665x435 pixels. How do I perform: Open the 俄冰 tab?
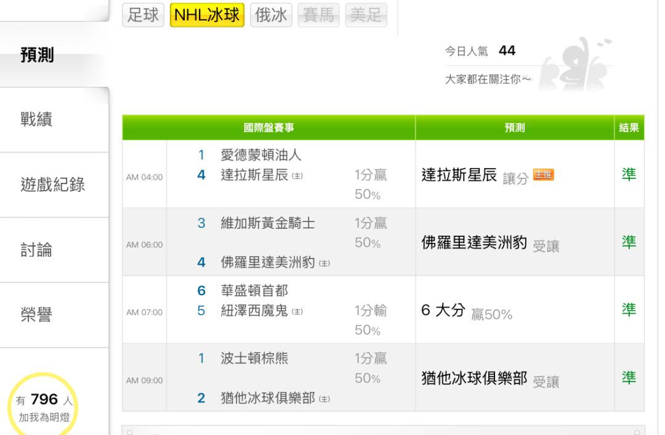(x=271, y=15)
